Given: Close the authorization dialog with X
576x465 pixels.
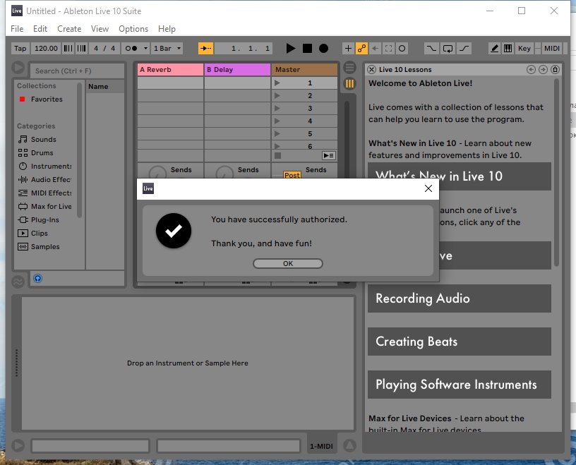Looking at the screenshot, I should pyautogui.click(x=428, y=188).
